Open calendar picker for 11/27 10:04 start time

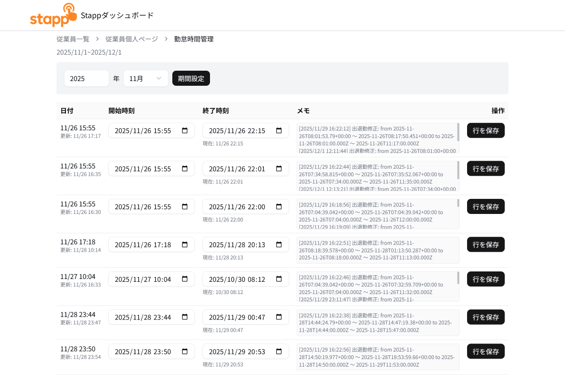[185, 279]
